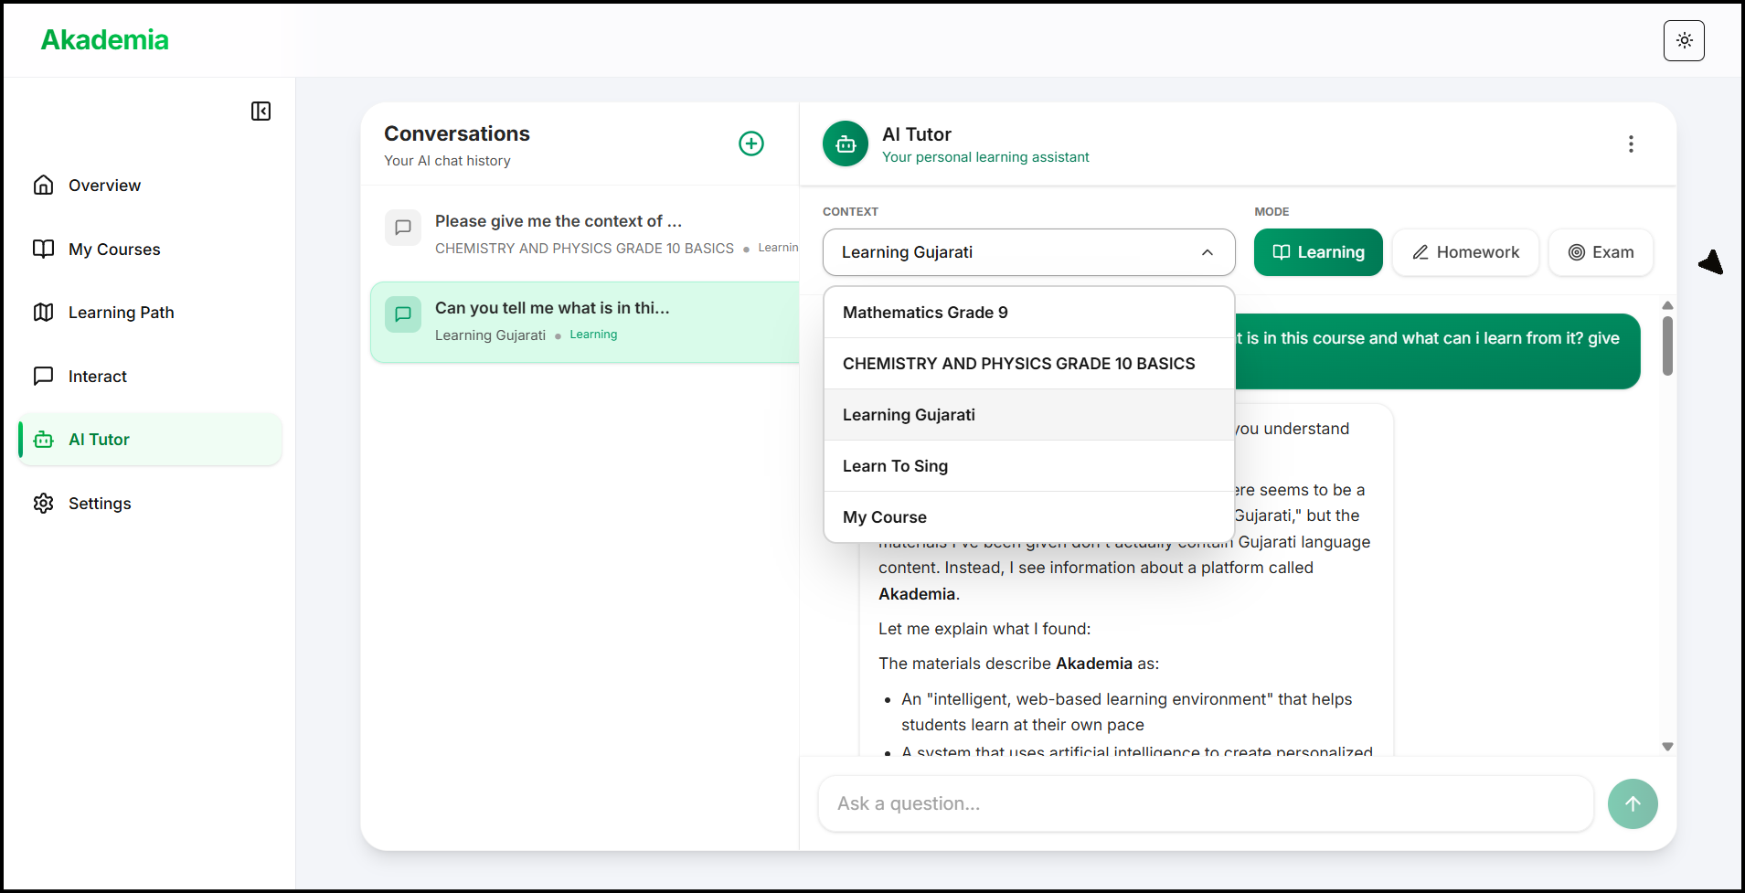Focus the Ask a question input field
This screenshot has width=1745, height=893.
click(1205, 803)
